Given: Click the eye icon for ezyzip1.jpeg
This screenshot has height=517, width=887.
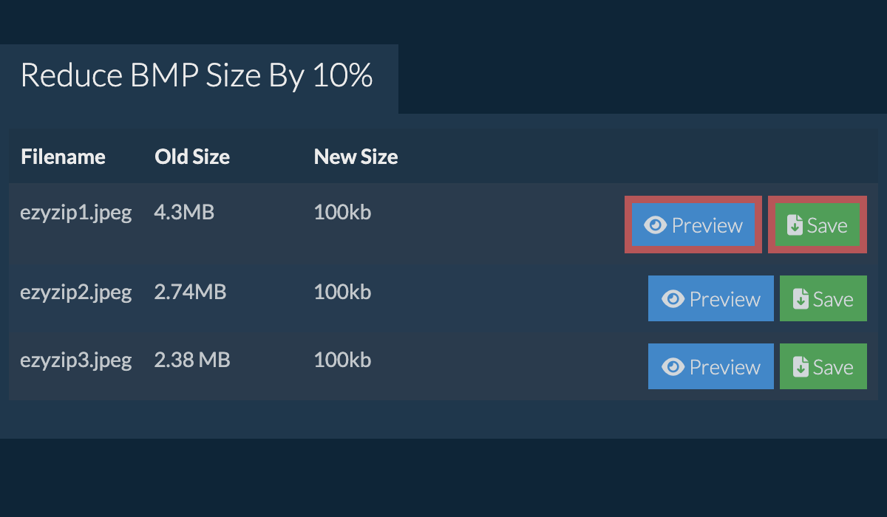Looking at the screenshot, I should point(655,225).
